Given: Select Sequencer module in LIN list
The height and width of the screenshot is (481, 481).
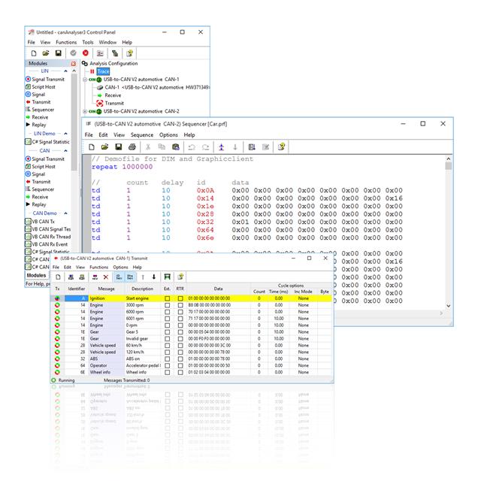Looking at the screenshot, I should pos(44,109).
